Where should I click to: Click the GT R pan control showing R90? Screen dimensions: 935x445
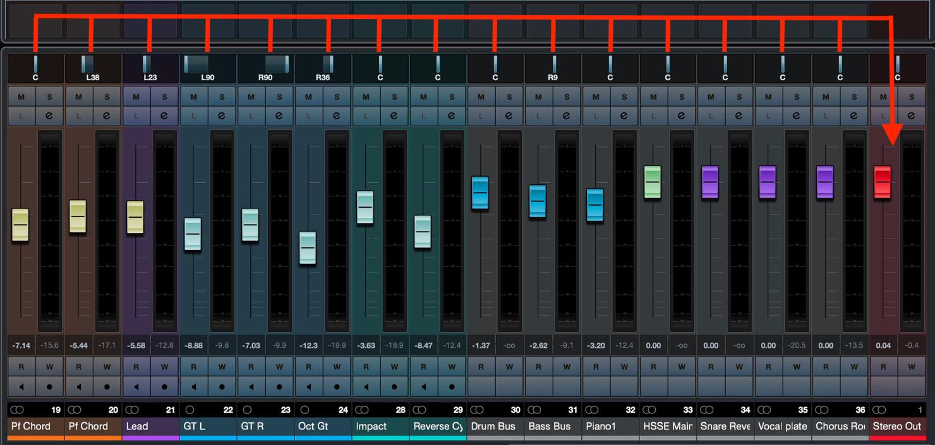(265, 68)
